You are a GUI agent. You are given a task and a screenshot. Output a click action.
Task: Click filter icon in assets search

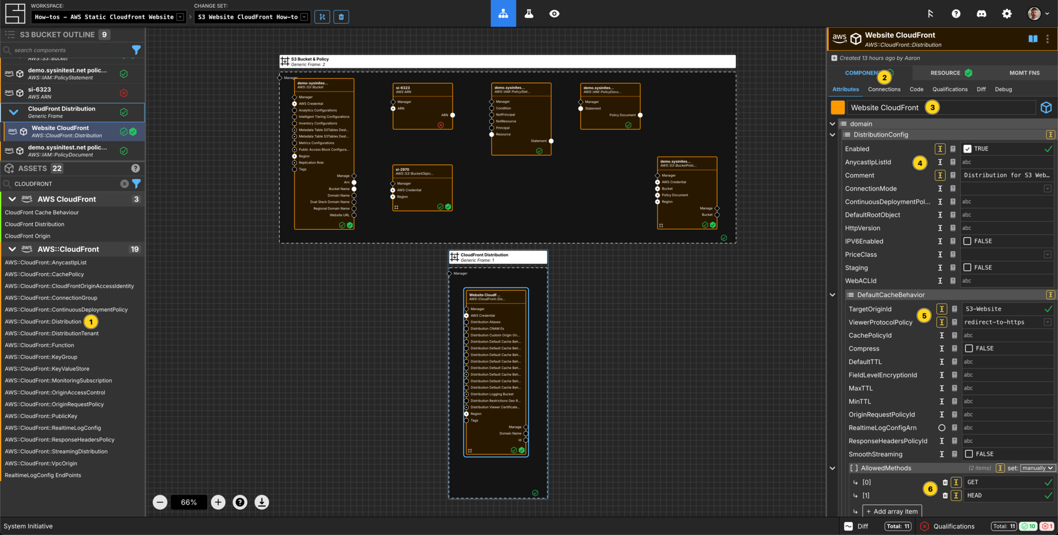[136, 183]
